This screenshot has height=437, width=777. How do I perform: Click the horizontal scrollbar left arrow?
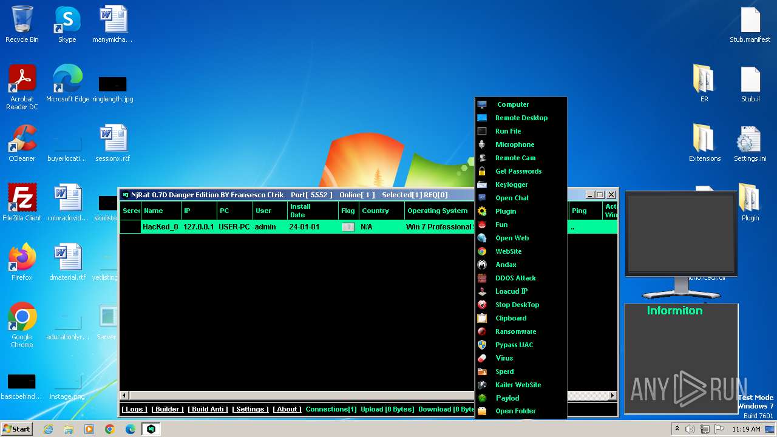click(124, 396)
